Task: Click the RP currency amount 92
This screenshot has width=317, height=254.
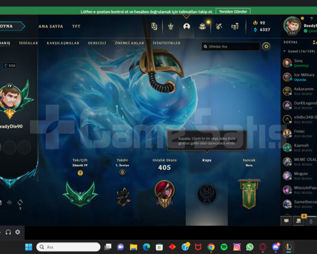Action: click(x=262, y=23)
